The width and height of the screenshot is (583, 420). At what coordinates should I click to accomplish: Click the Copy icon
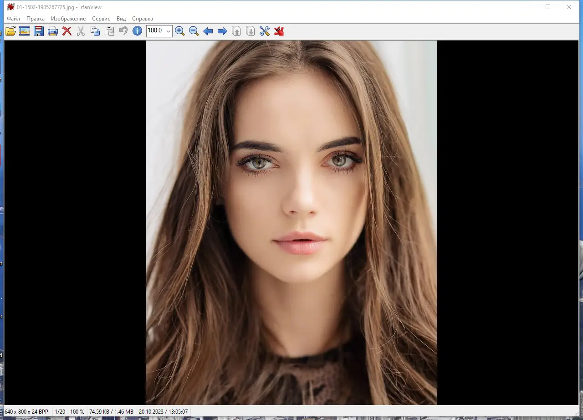point(95,31)
